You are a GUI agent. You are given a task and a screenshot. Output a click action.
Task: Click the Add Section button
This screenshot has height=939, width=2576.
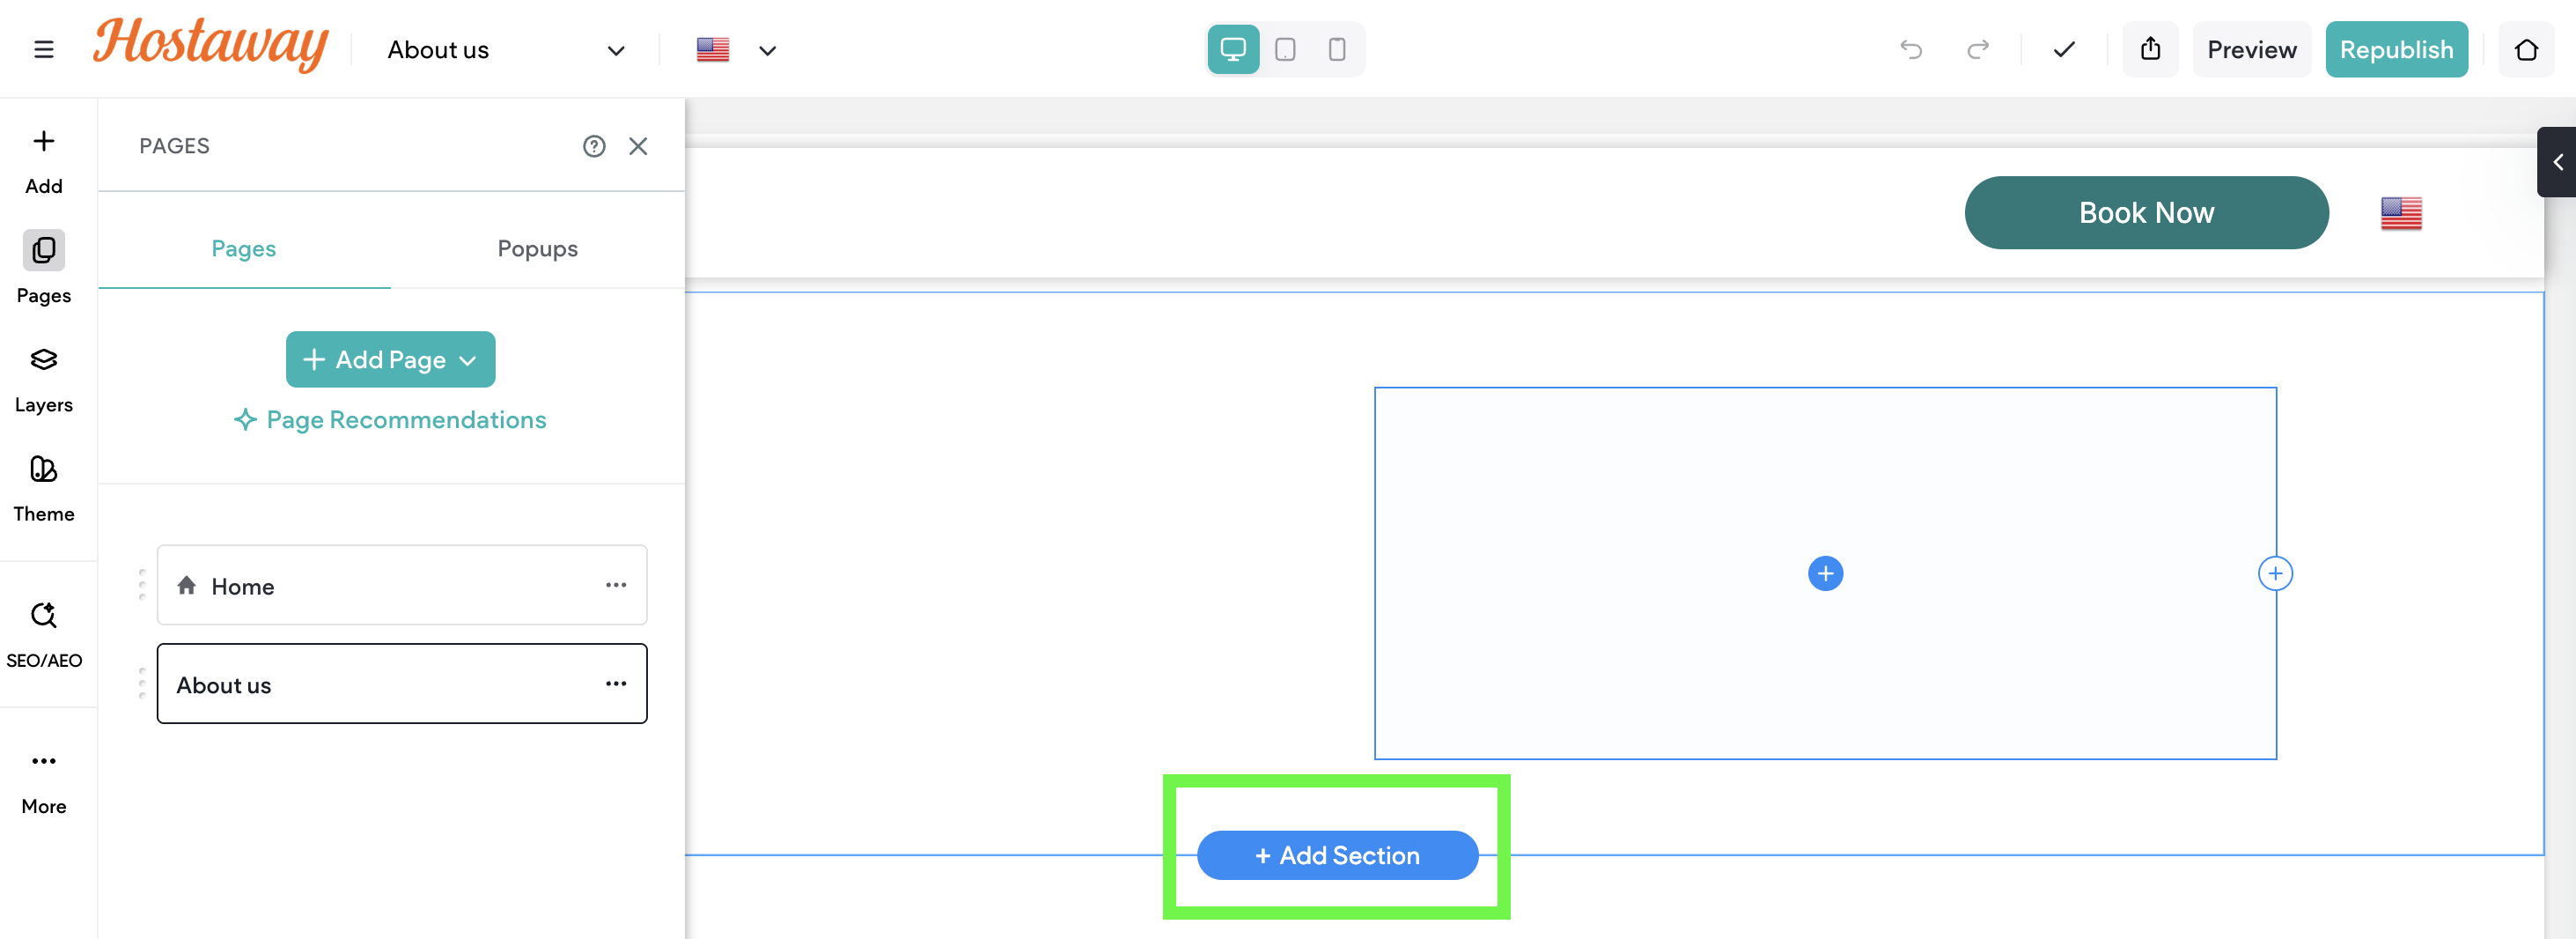[1337, 855]
